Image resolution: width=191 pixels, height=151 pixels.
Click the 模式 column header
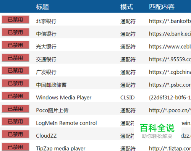[x=127, y=7]
